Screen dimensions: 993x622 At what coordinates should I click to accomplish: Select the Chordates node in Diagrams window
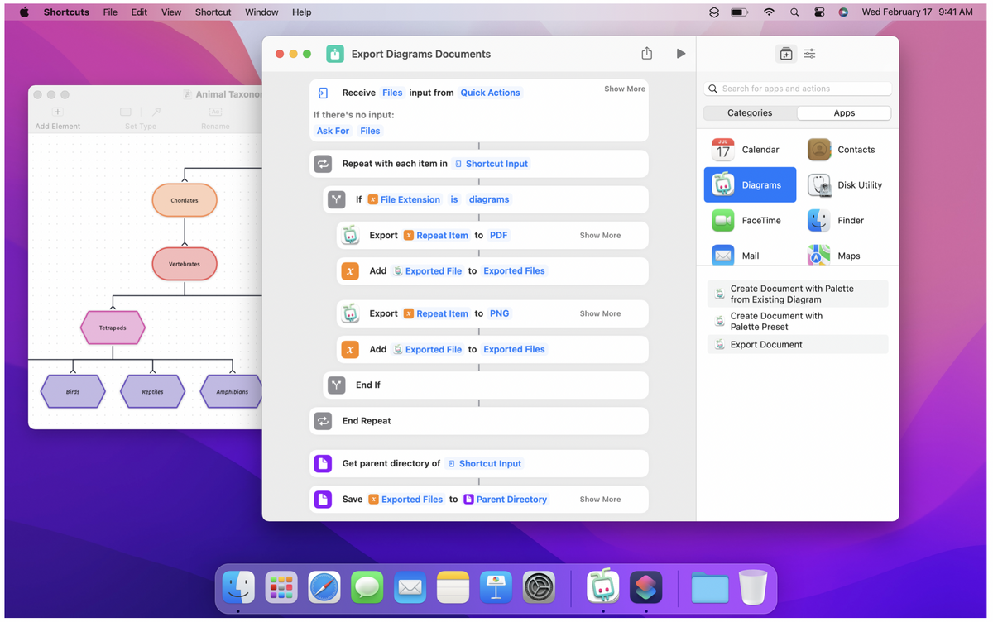(185, 200)
